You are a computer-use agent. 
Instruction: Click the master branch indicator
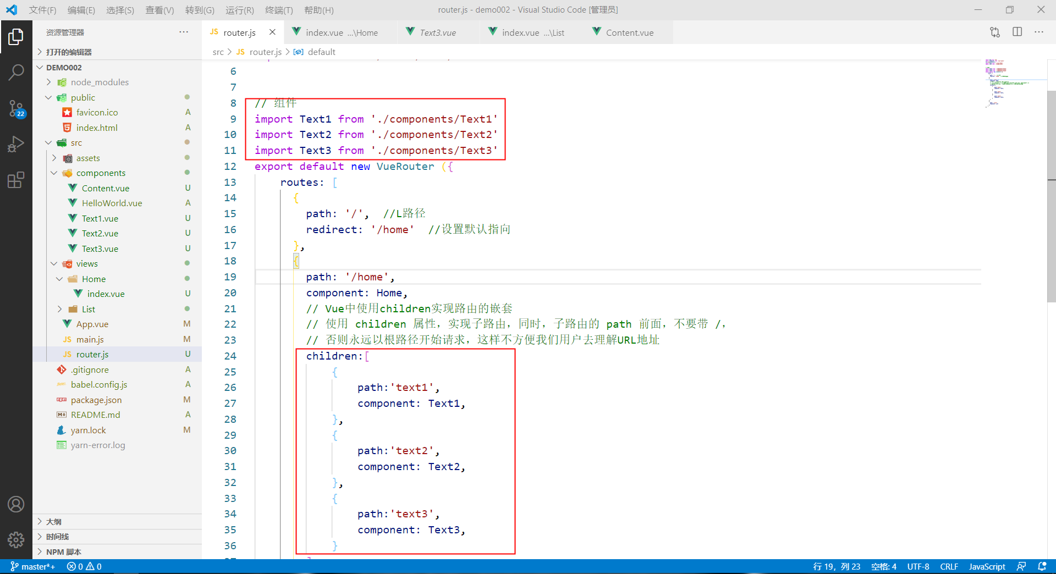[x=33, y=566]
